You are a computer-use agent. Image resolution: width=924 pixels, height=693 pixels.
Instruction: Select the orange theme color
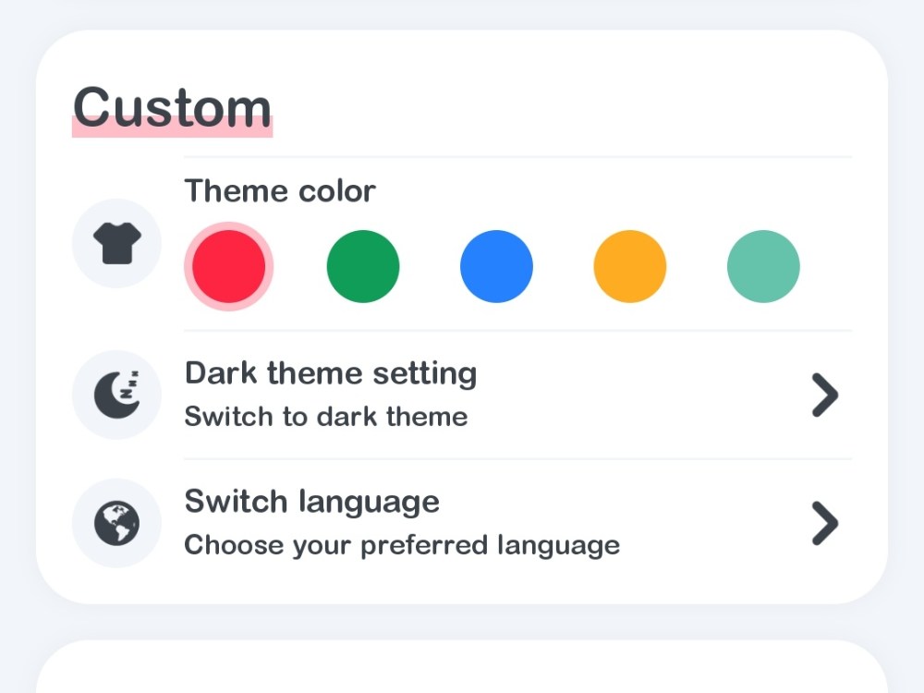pos(630,266)
